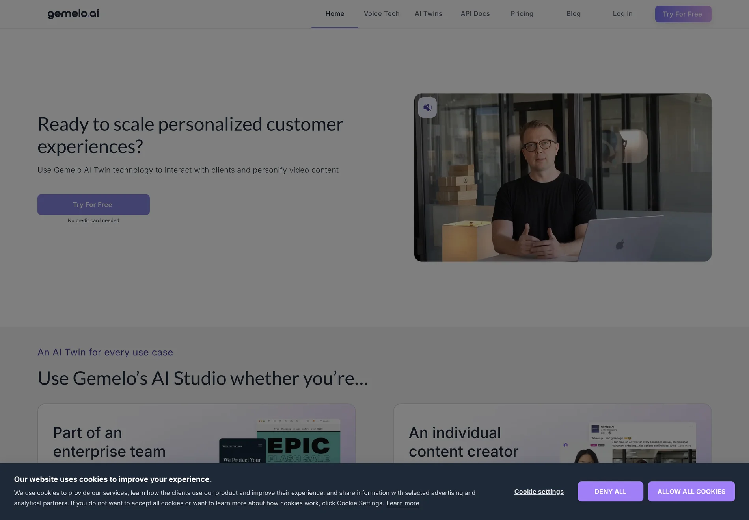Click hero Try For Free button

pos(93,205)
